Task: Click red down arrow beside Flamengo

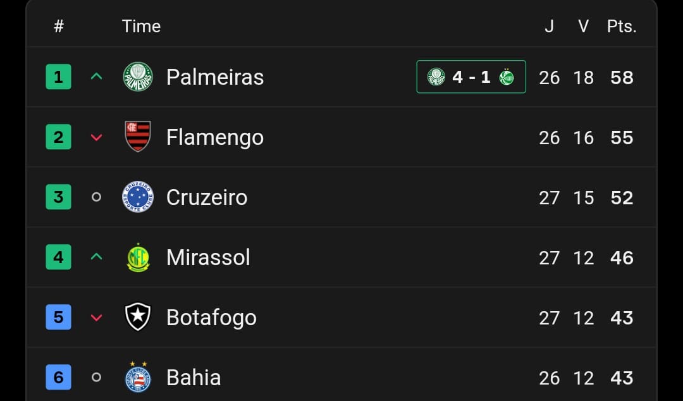Action: coord(96,137)
